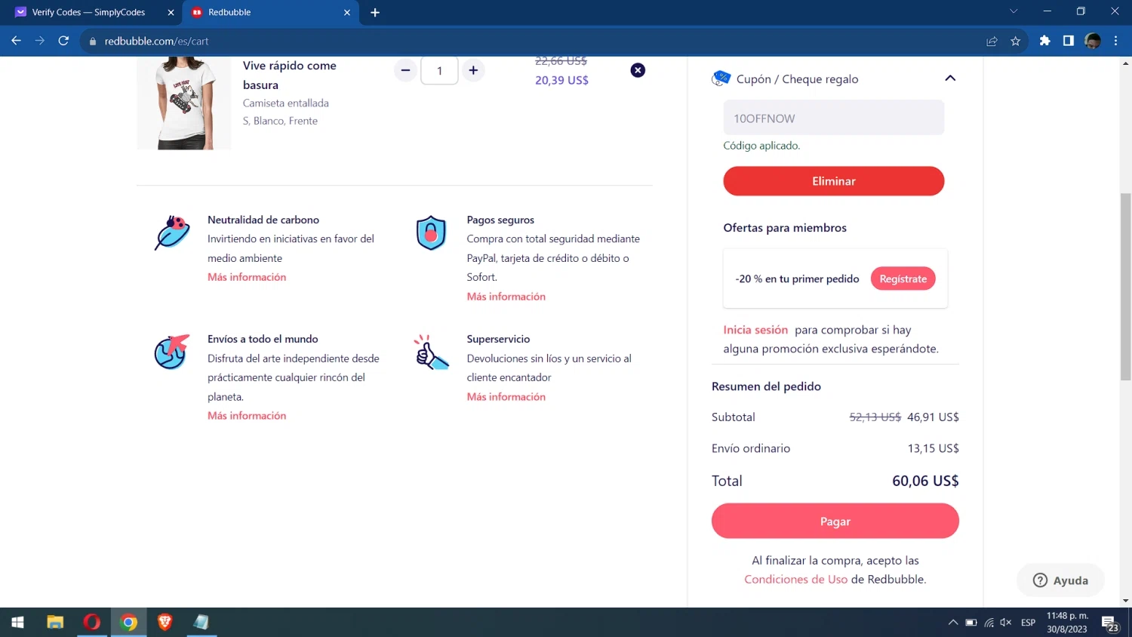Switch to the Verify Codes — SimplyCodes tab
1132x637 pixels.
88,12
